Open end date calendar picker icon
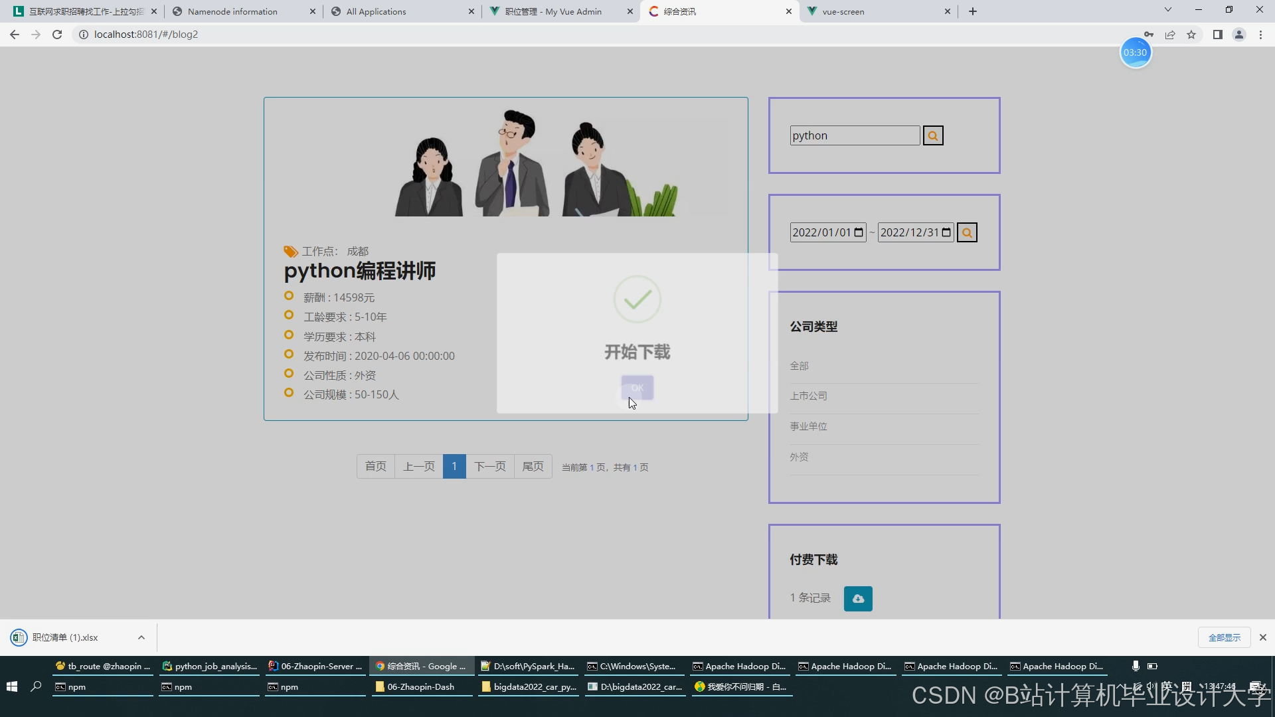Screen dimensions: 1275x717 pos(946,232)
